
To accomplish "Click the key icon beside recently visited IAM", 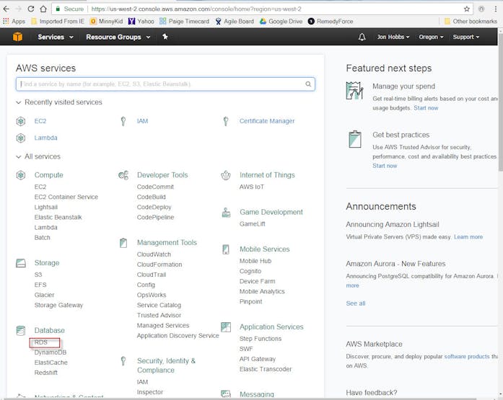I will point(123,121).
